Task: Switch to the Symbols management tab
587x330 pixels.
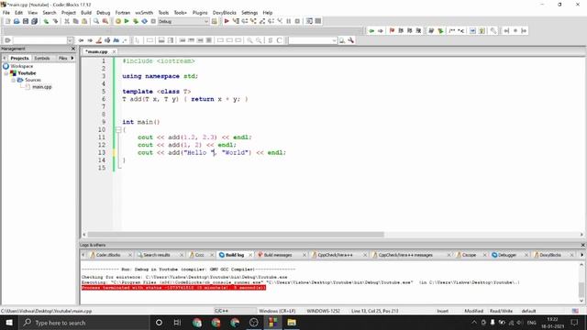Action: pos(42,58)
